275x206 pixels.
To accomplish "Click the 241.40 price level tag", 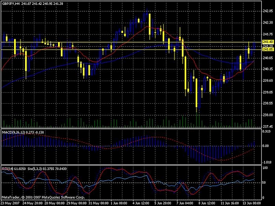I will [268, 42].
